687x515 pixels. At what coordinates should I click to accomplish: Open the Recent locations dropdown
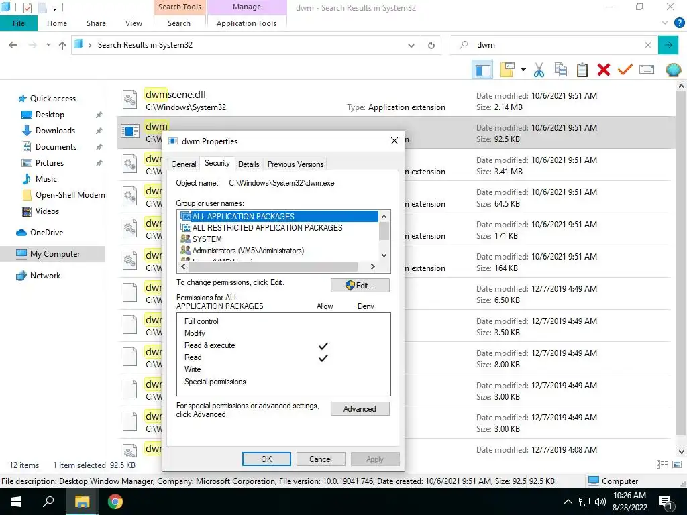pos(48,45)
